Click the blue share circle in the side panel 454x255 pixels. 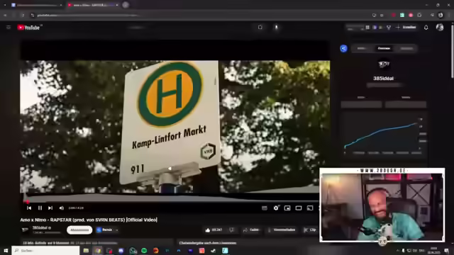coord(343,48)
